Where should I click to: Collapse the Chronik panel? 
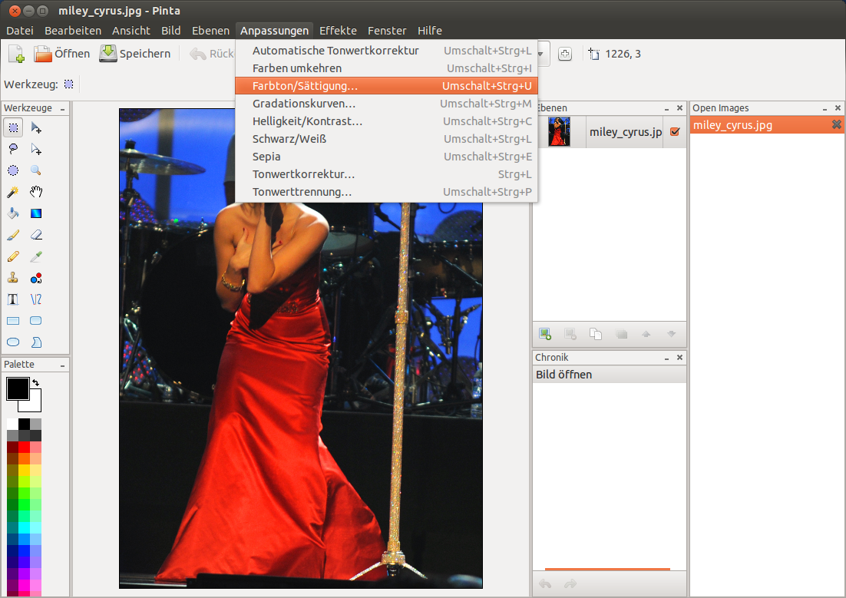pos(667,358)
